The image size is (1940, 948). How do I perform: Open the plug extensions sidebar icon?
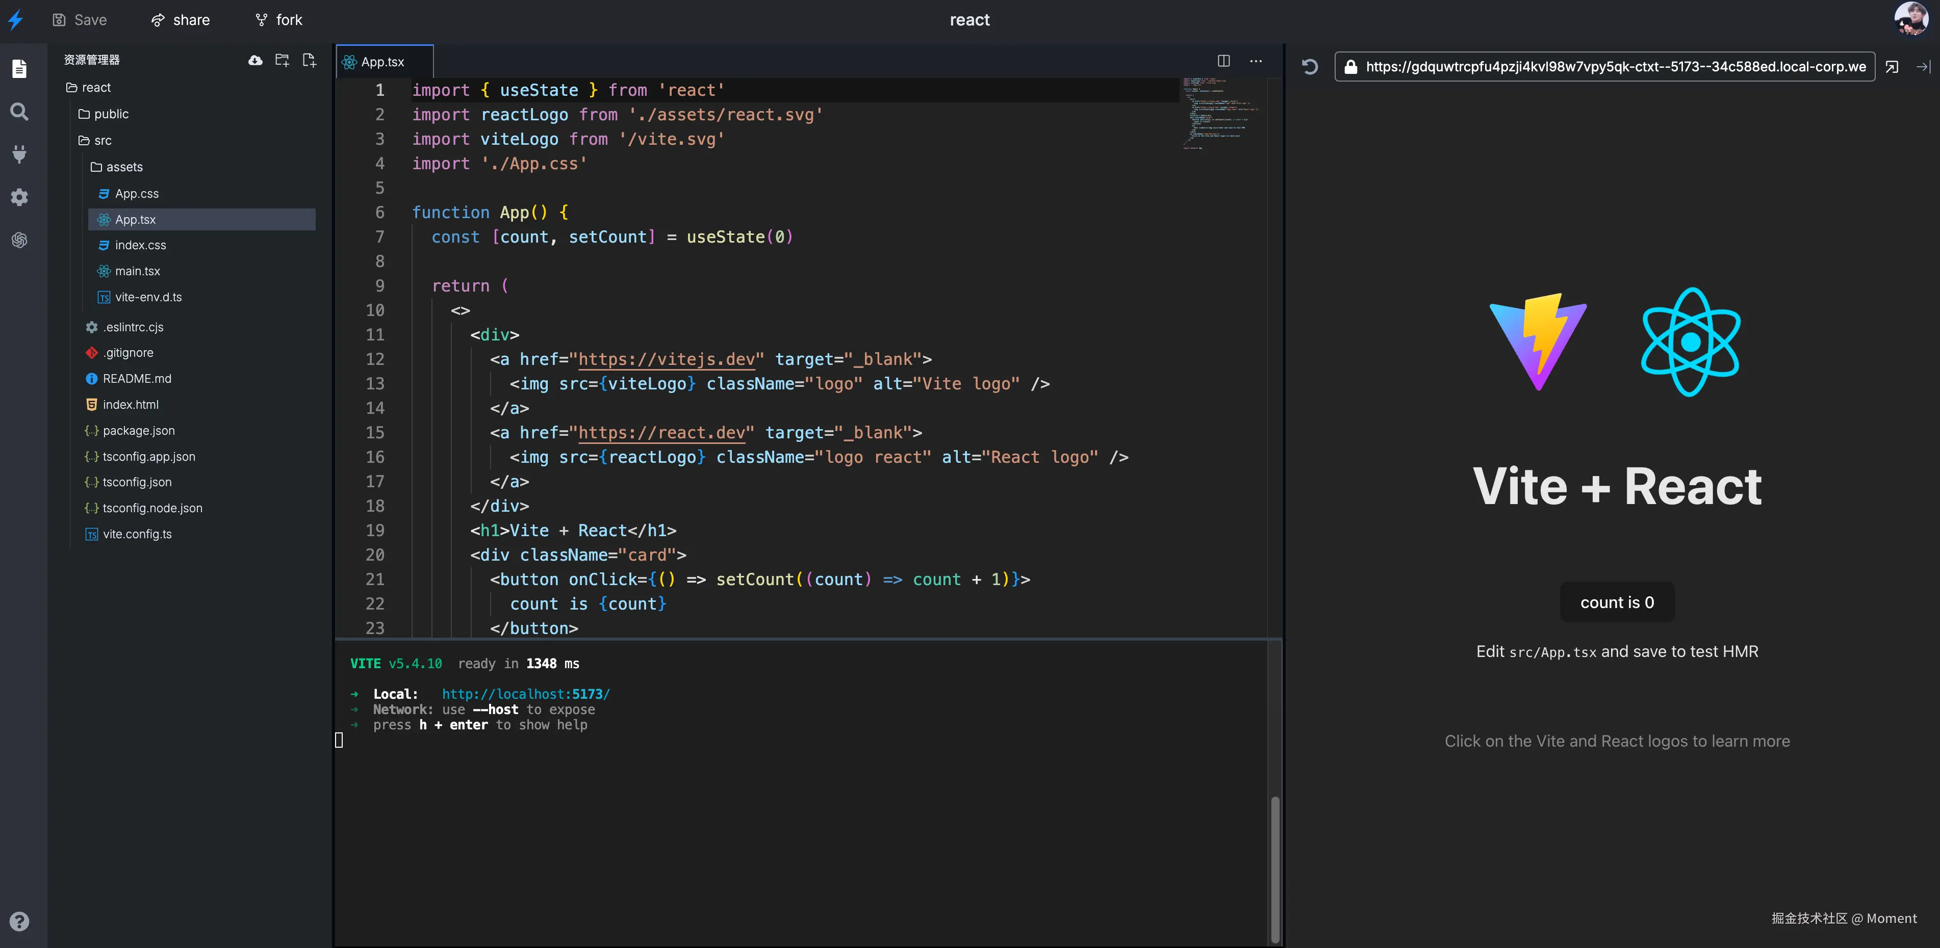pos(19,154)
